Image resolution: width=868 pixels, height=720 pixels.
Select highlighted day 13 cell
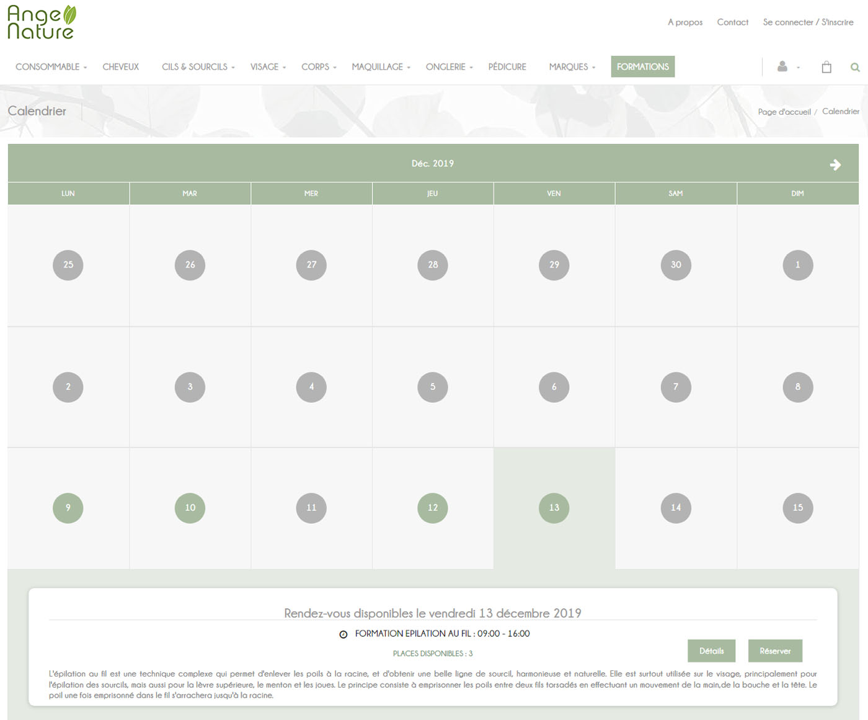click(x=554, y=508)
